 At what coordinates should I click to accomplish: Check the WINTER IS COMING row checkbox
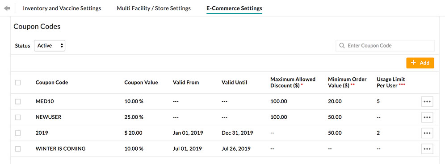18,149
